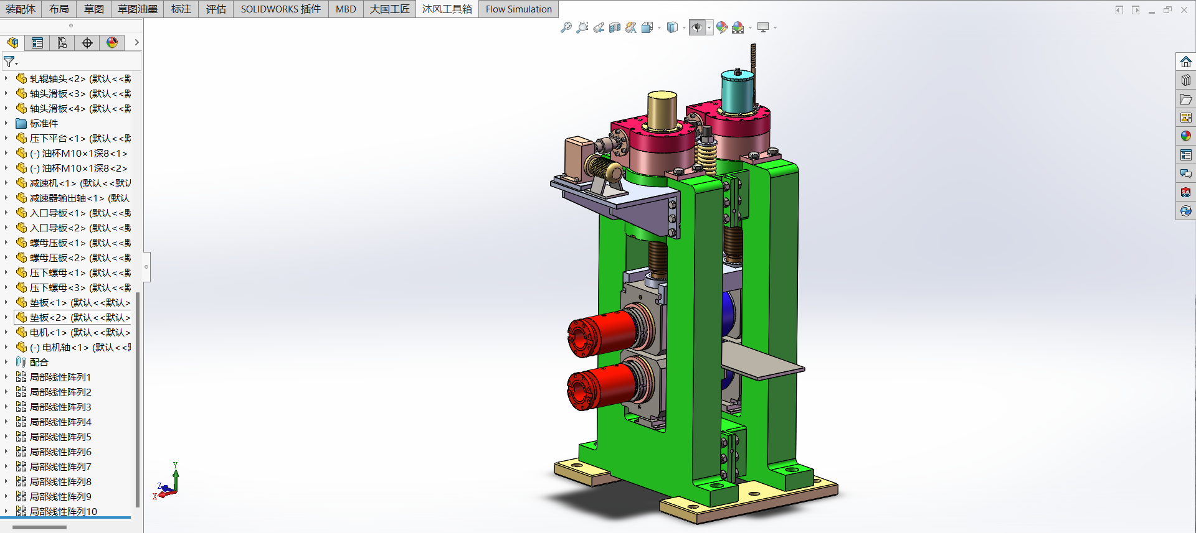The width and height of the screenshot is (1196, 533).
Task: Open the DimXpertManager crosshair tab
Action: [x=87, y=42]
